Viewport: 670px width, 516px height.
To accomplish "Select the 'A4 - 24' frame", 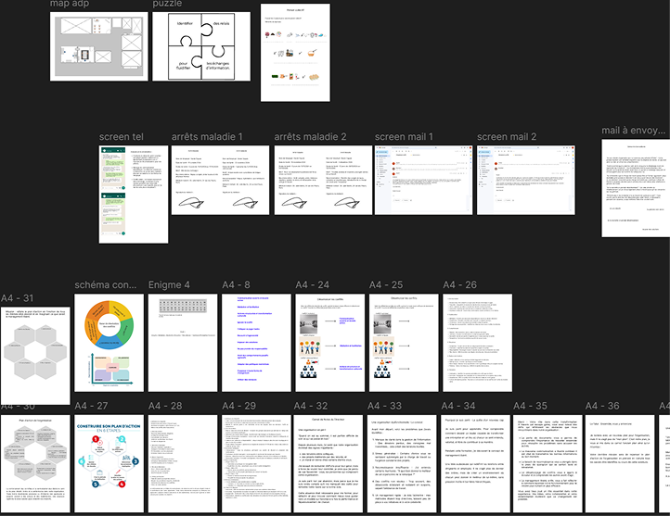I will 329,346.
